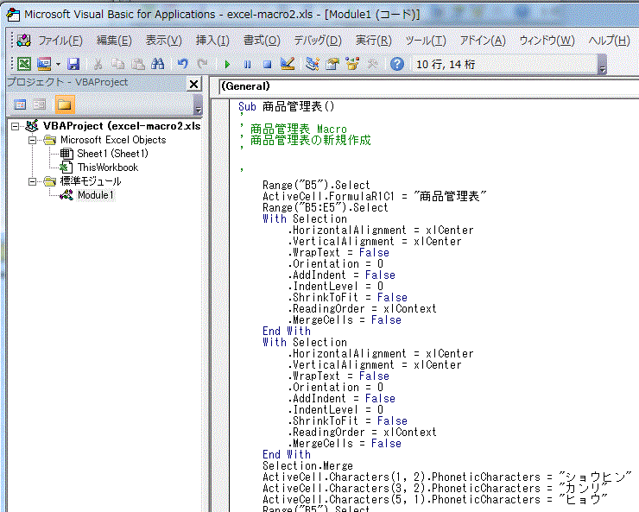This screenshot has height=512, width=639.
Task: Click the toolbar options arrow at toolbar end
Action: point(603,65)
